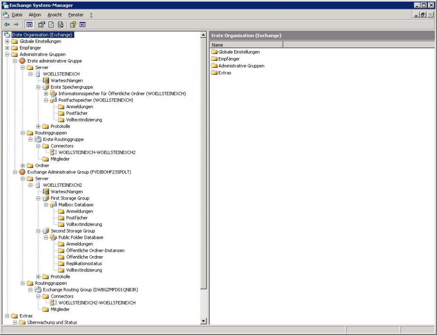The width and height of the screenshot is (437, 335).
Task: Click the MMC console icon beside Datei
Action: pos(6,15)
